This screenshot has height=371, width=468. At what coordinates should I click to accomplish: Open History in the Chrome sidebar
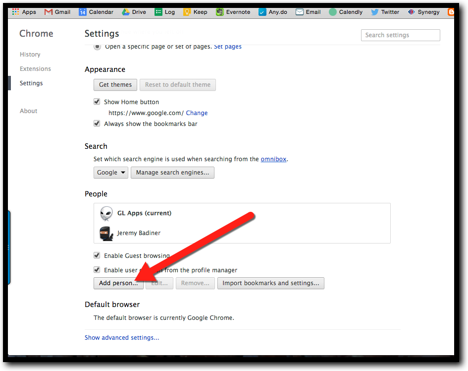click(30, 55)
